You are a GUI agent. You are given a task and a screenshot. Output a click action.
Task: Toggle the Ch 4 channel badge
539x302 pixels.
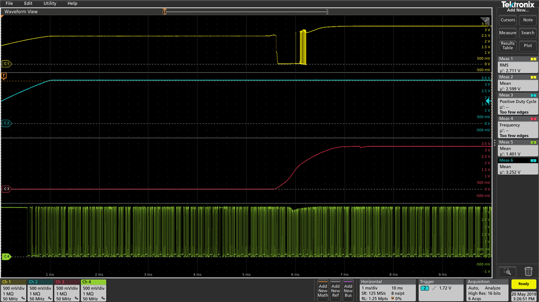[93, 290]
